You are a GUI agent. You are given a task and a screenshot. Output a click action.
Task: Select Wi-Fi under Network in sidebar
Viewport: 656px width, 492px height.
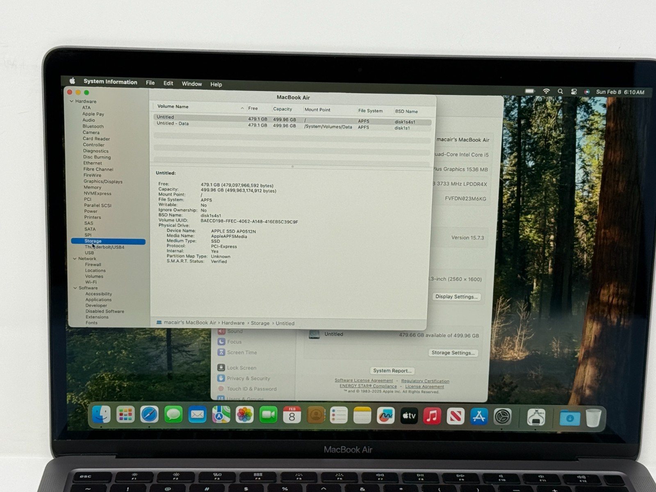pos(91,282)
